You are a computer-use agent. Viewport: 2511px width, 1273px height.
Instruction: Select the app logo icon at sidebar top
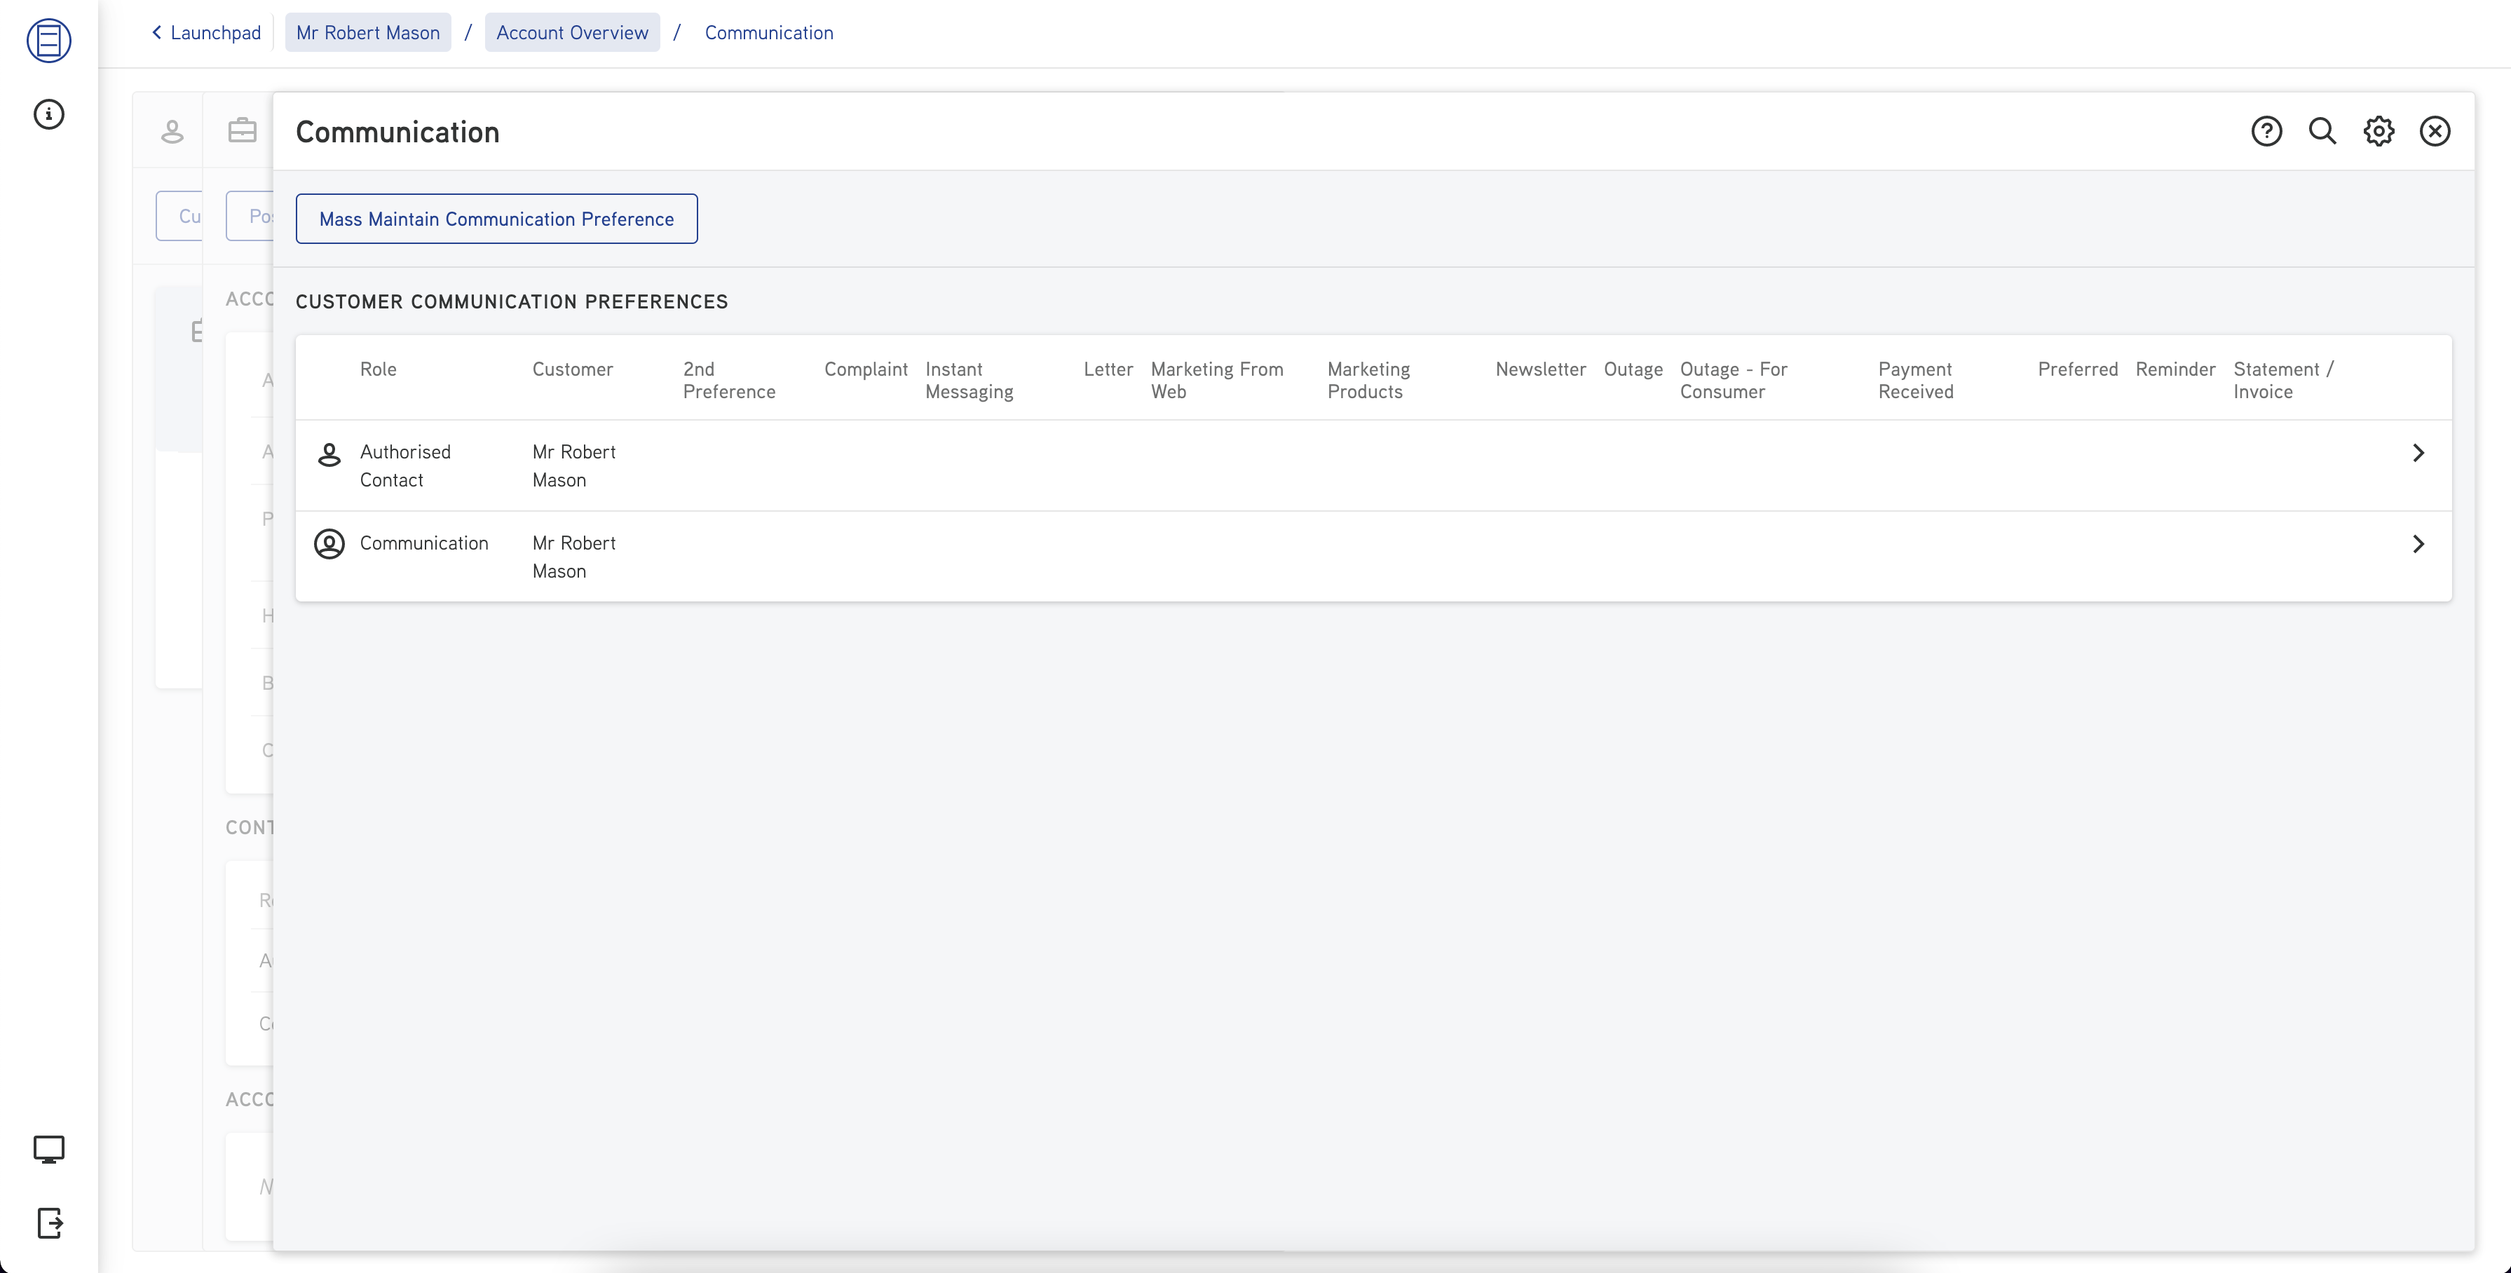[49, 41]
